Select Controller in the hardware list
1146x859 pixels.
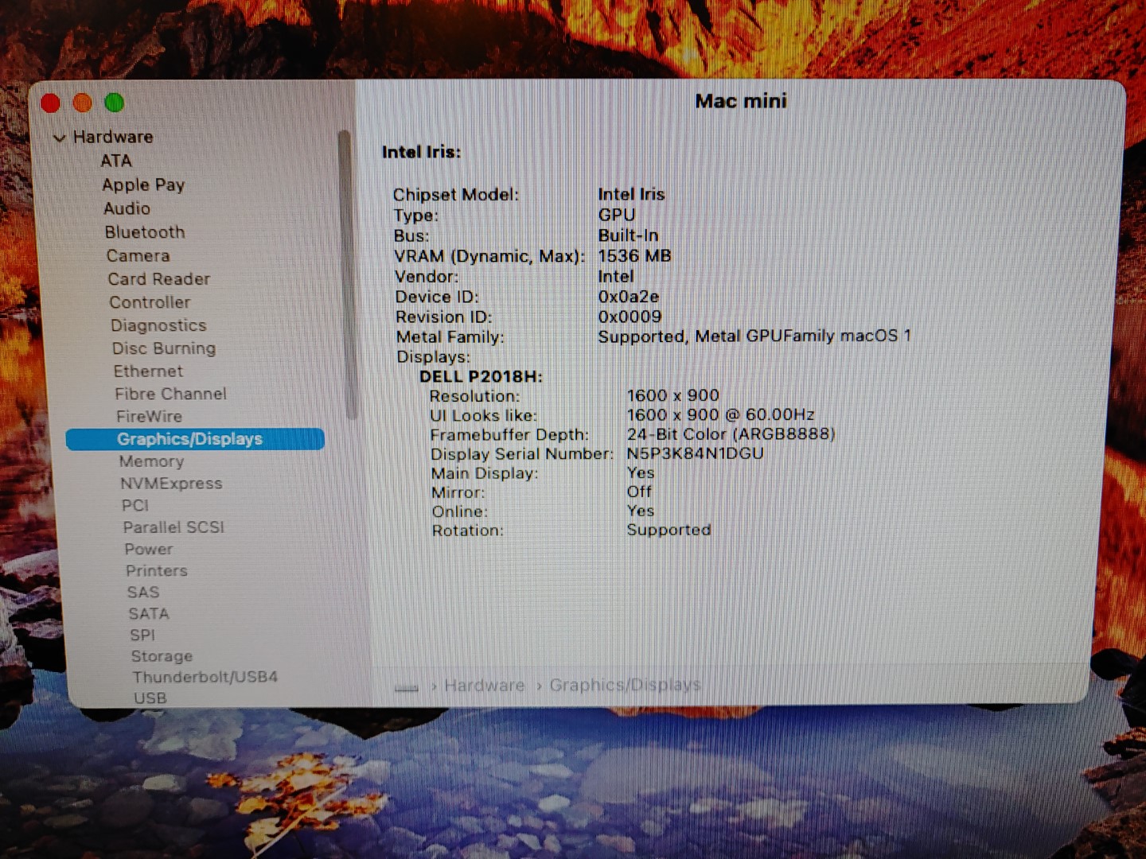[x=150, y=302]
